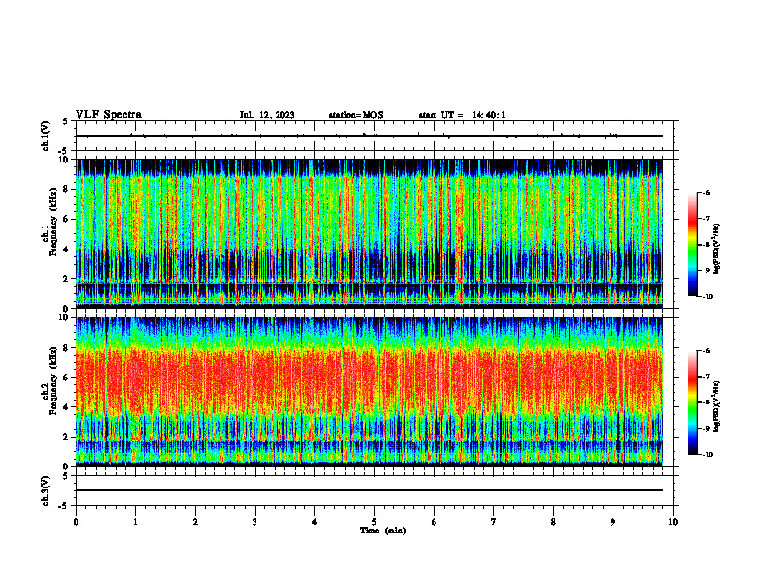
Task: Click the ch.2 color bar log(PSD) label
Action: click(717, 407)
